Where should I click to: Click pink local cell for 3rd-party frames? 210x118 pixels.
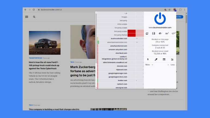140,35
